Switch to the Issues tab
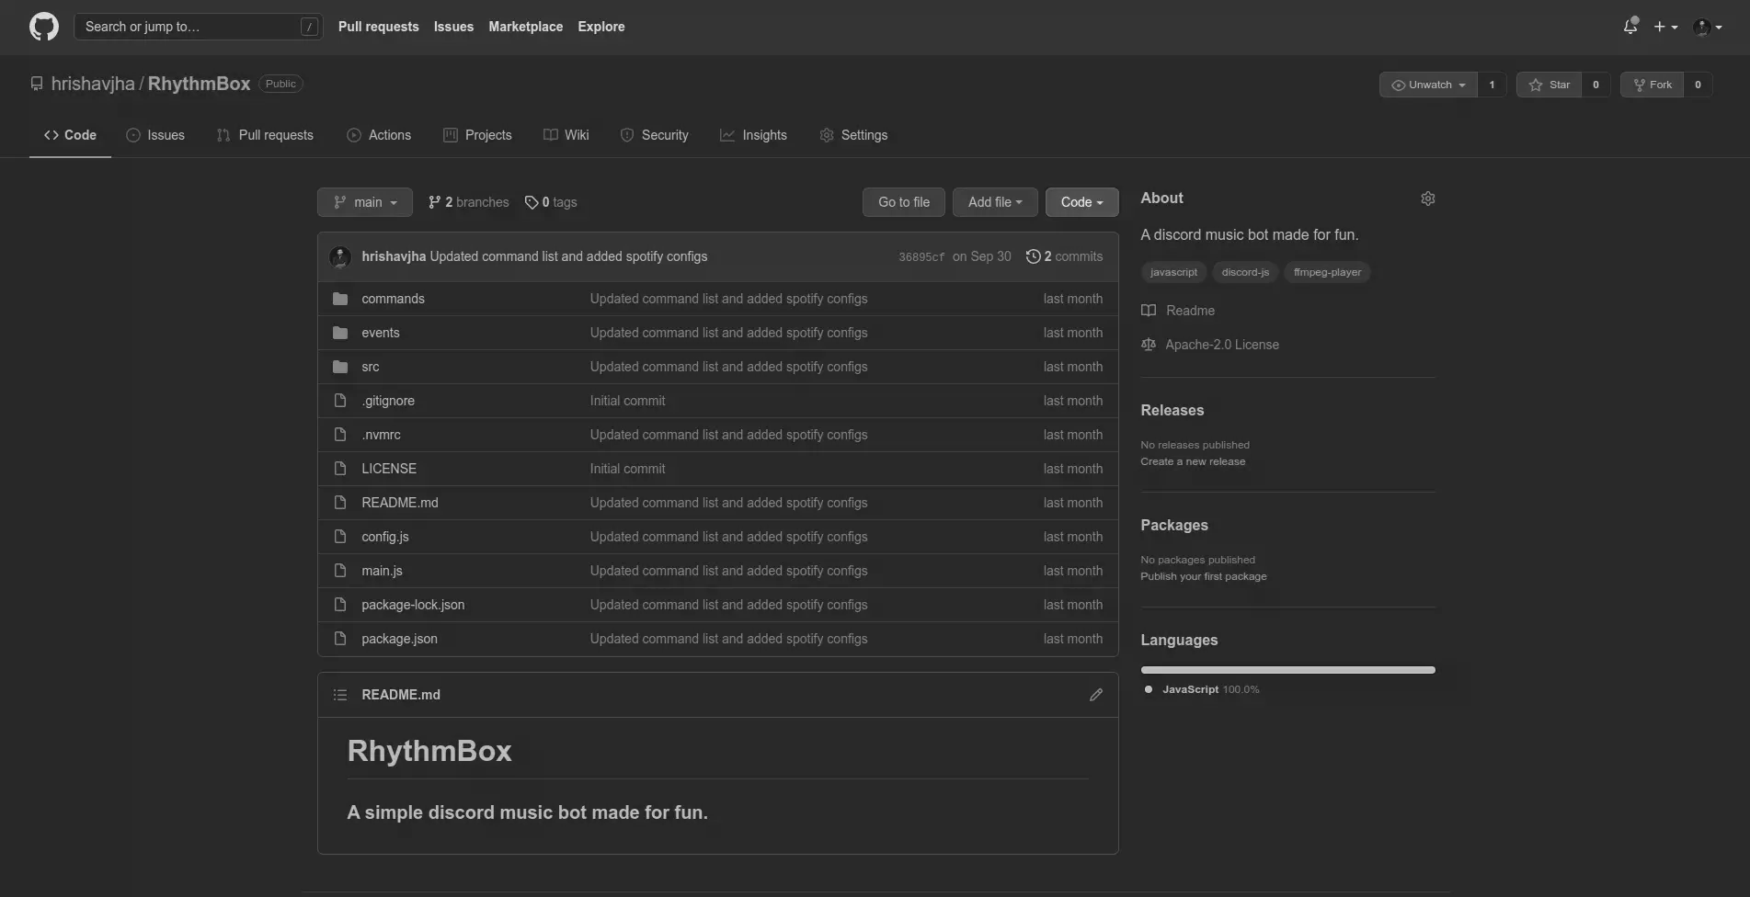This screenshot has height=897, width=1750. point(155,135)
